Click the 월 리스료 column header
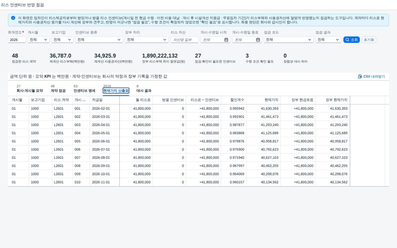The image size is (397, 248). [x=136, y=100]
